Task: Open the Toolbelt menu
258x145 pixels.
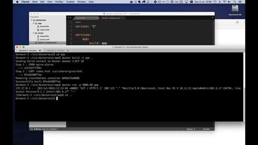Action: pos(70,2)
